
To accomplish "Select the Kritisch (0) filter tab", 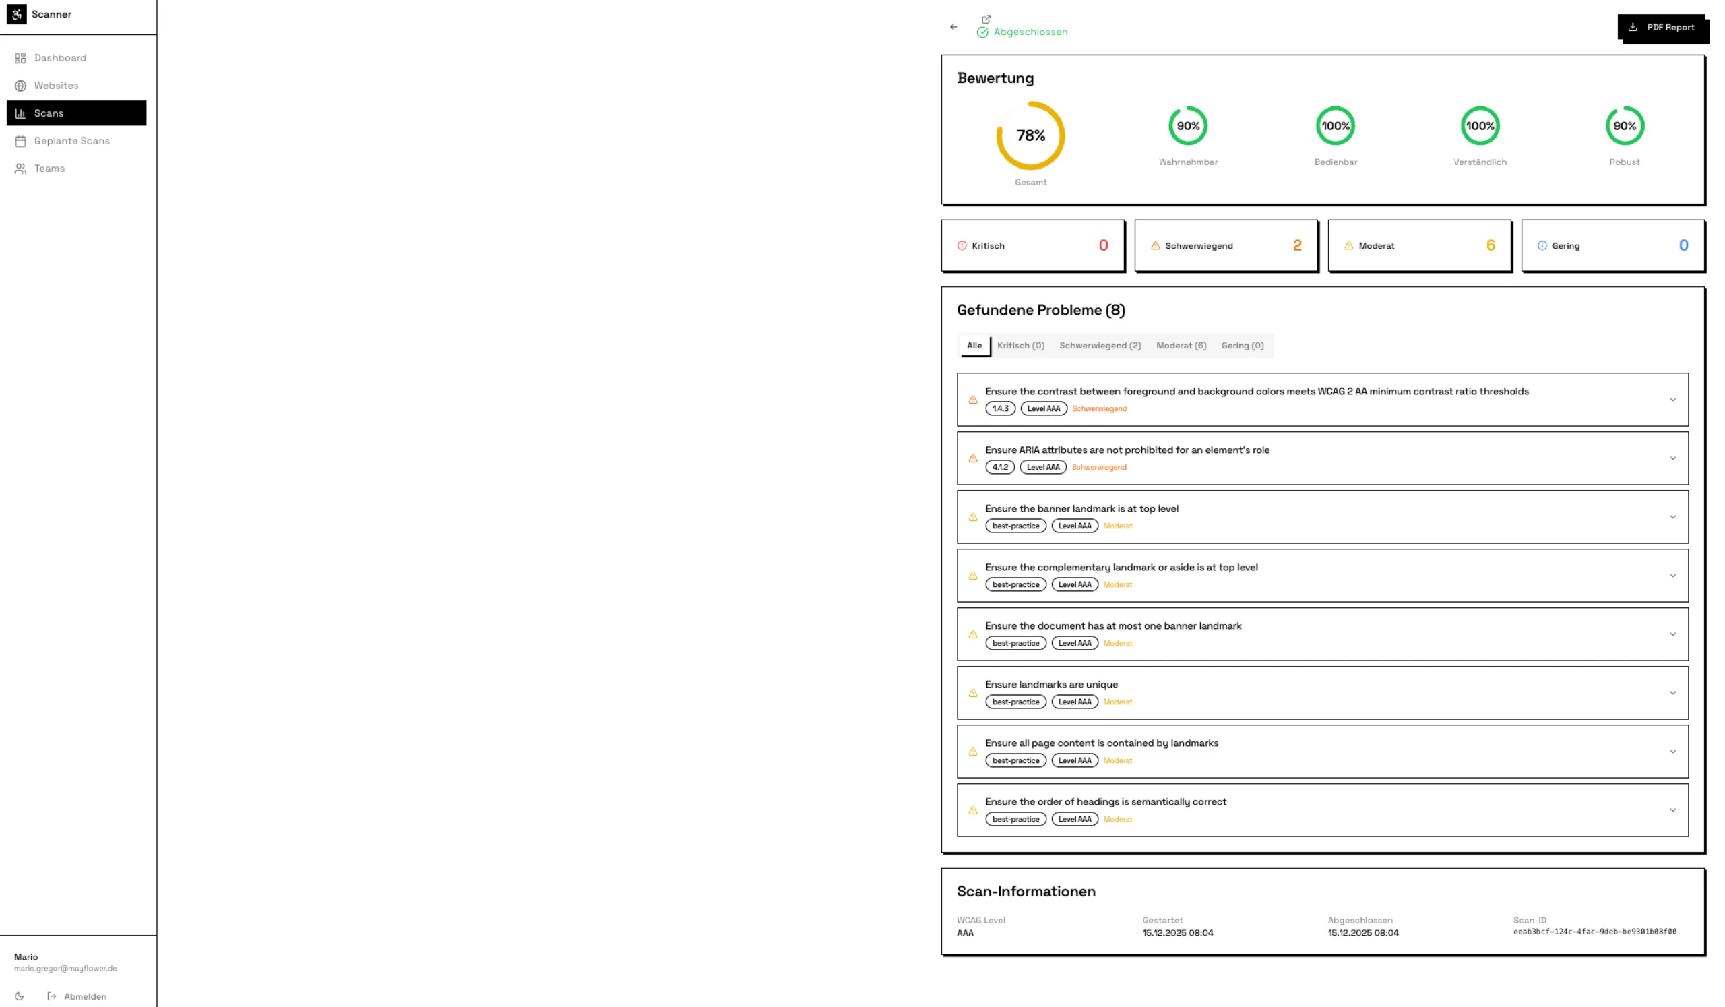I will pyautogui.click(x=1020, y=346).
